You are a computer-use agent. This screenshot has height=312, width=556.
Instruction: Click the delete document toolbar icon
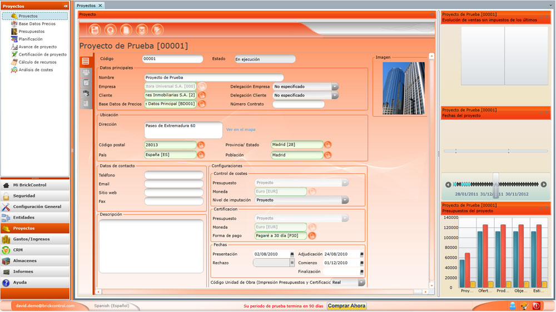click(142, 30)
